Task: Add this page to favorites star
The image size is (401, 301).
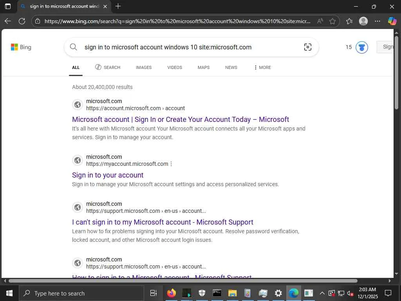Action: click(332, 21)
